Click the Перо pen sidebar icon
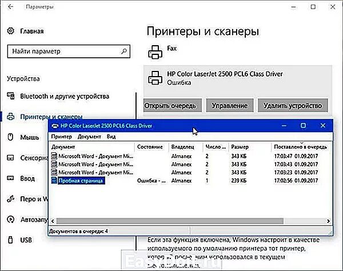 point(10,199)
